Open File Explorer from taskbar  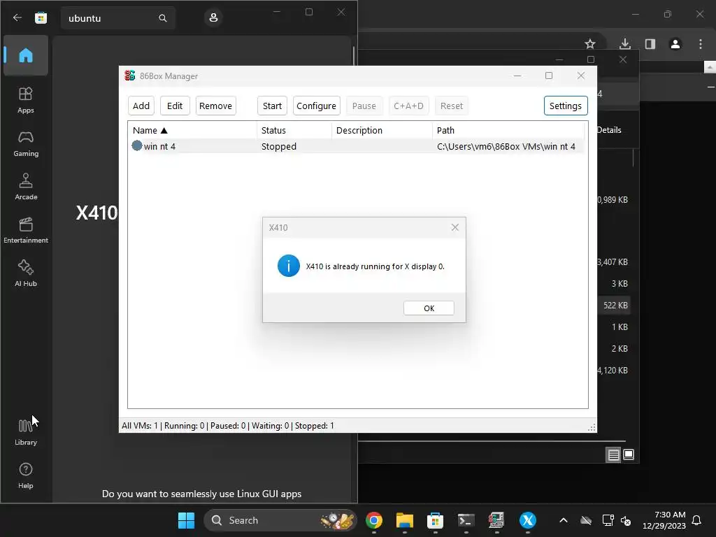click(405, 520)
